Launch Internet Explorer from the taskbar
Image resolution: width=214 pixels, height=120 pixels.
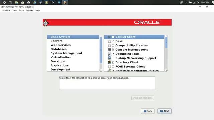(35, 2)
